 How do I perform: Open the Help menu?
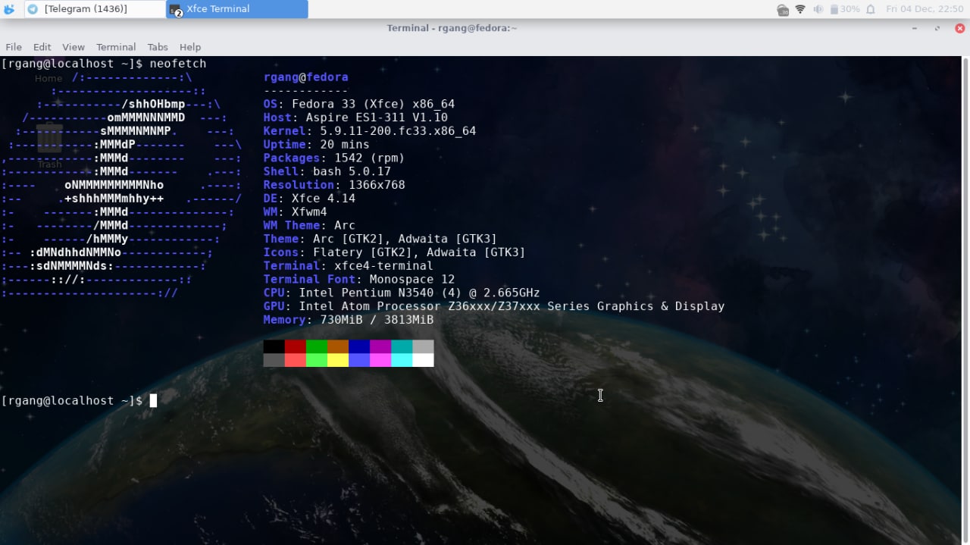(190, 47)
